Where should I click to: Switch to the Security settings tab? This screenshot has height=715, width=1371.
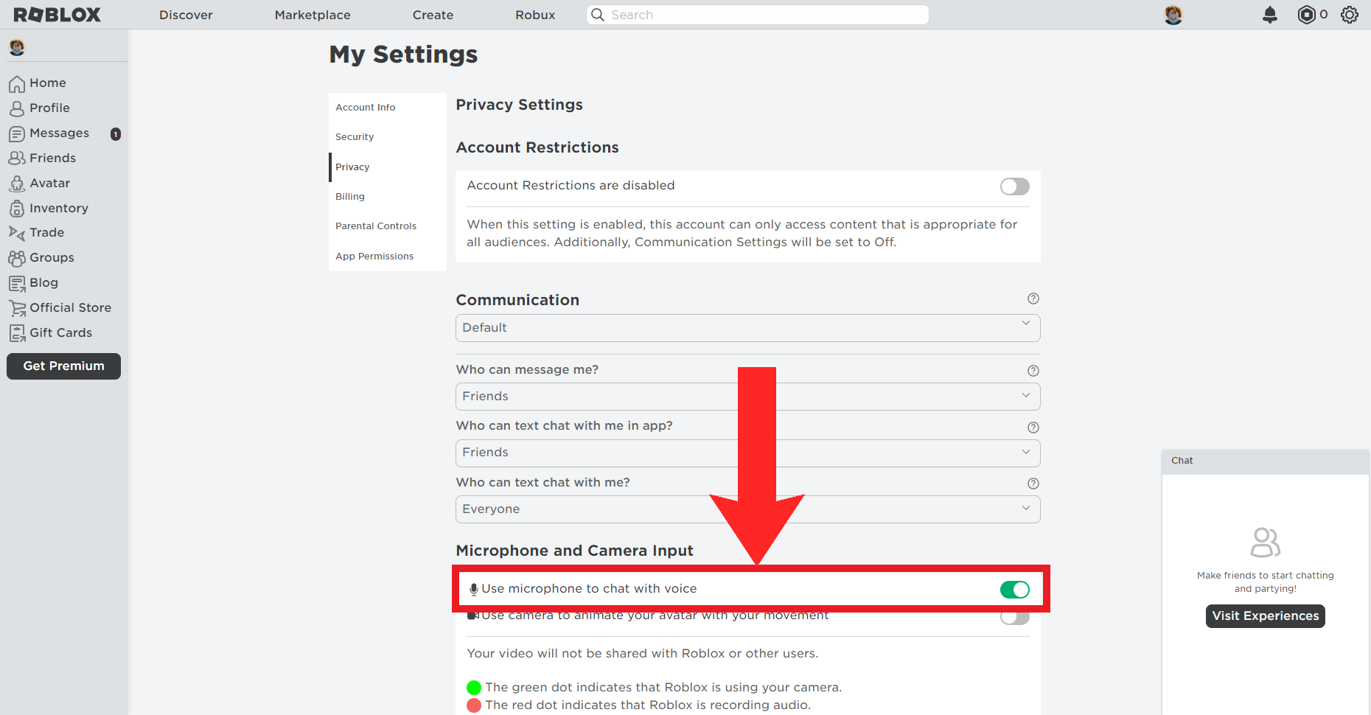[355, 137]
